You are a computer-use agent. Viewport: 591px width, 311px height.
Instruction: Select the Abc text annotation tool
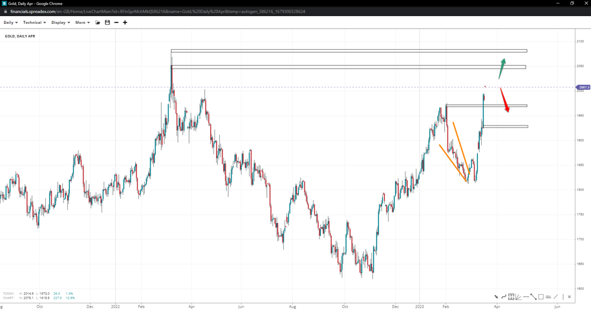(548, 297)
